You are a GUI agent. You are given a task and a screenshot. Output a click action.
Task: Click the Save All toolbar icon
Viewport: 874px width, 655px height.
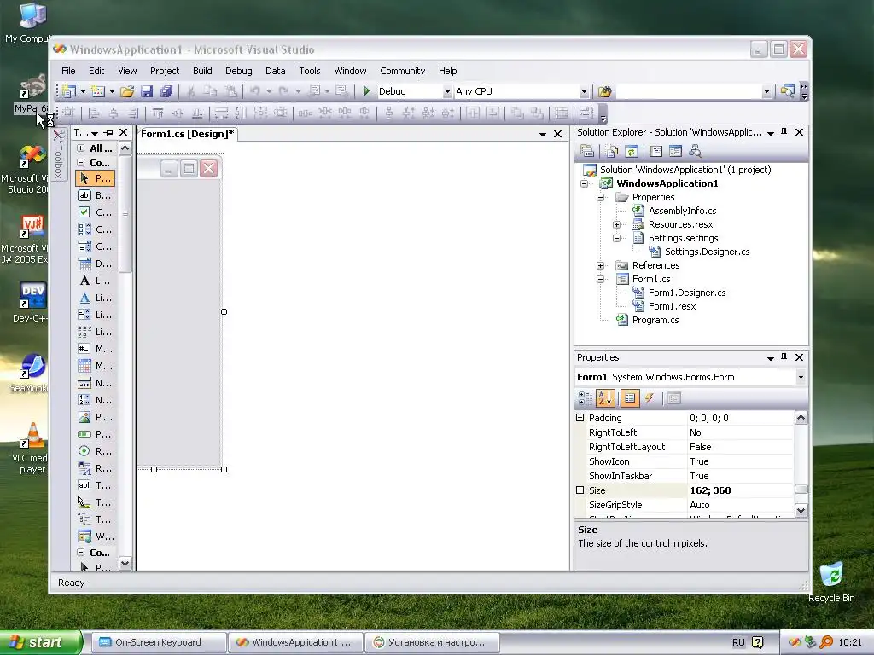click(x=166, y=91)
